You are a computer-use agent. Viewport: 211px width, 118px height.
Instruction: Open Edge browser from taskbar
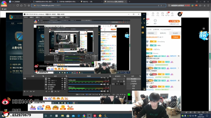[x=79, y=116]
